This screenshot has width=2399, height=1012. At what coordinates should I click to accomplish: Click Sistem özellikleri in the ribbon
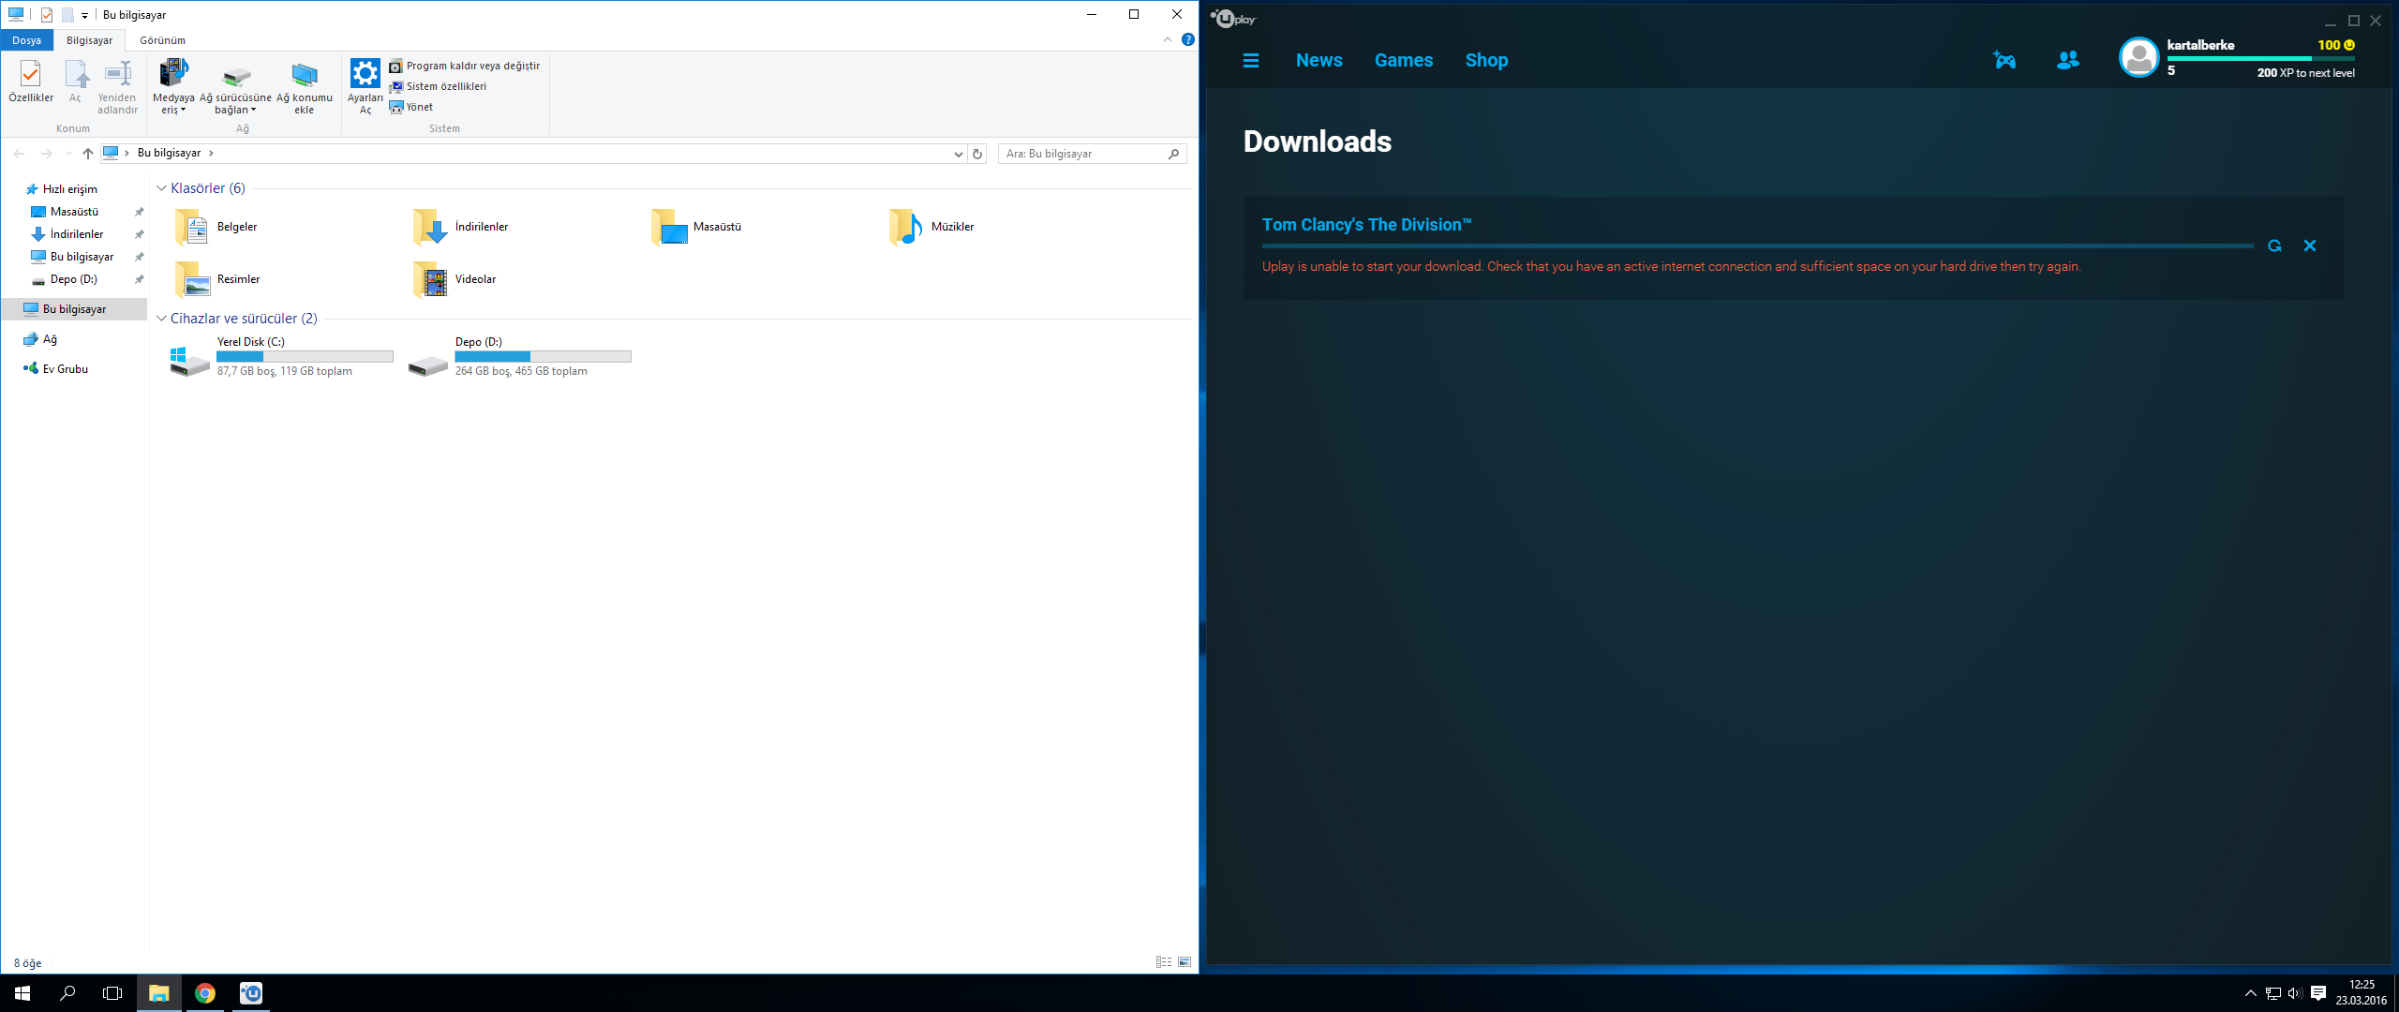[438, 86]
